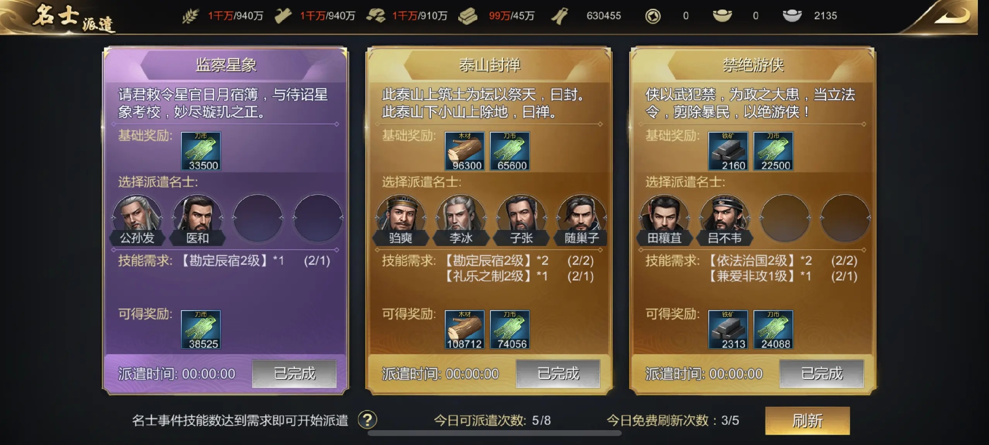This screenshot has width=989, height=445.
Task: Tap the 96300 木材 base reward icon
Action: point(464,151)
